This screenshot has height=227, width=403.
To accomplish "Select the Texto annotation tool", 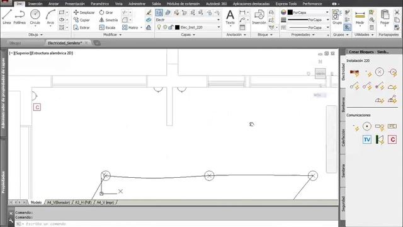I will (x=230, y=17).
